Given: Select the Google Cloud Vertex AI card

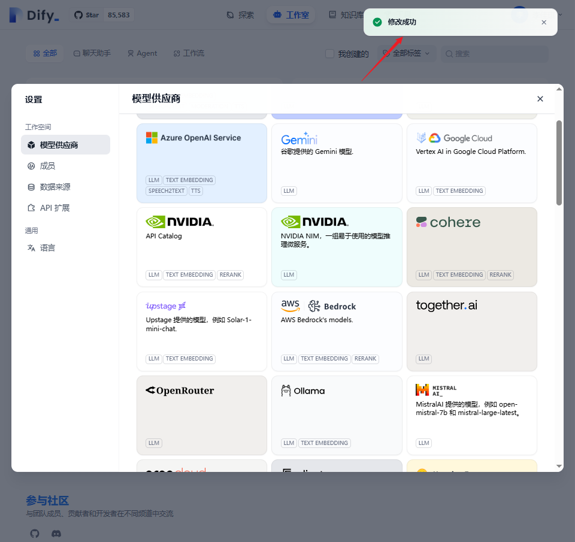Looking at the screenshot, I should click(472, 163).
